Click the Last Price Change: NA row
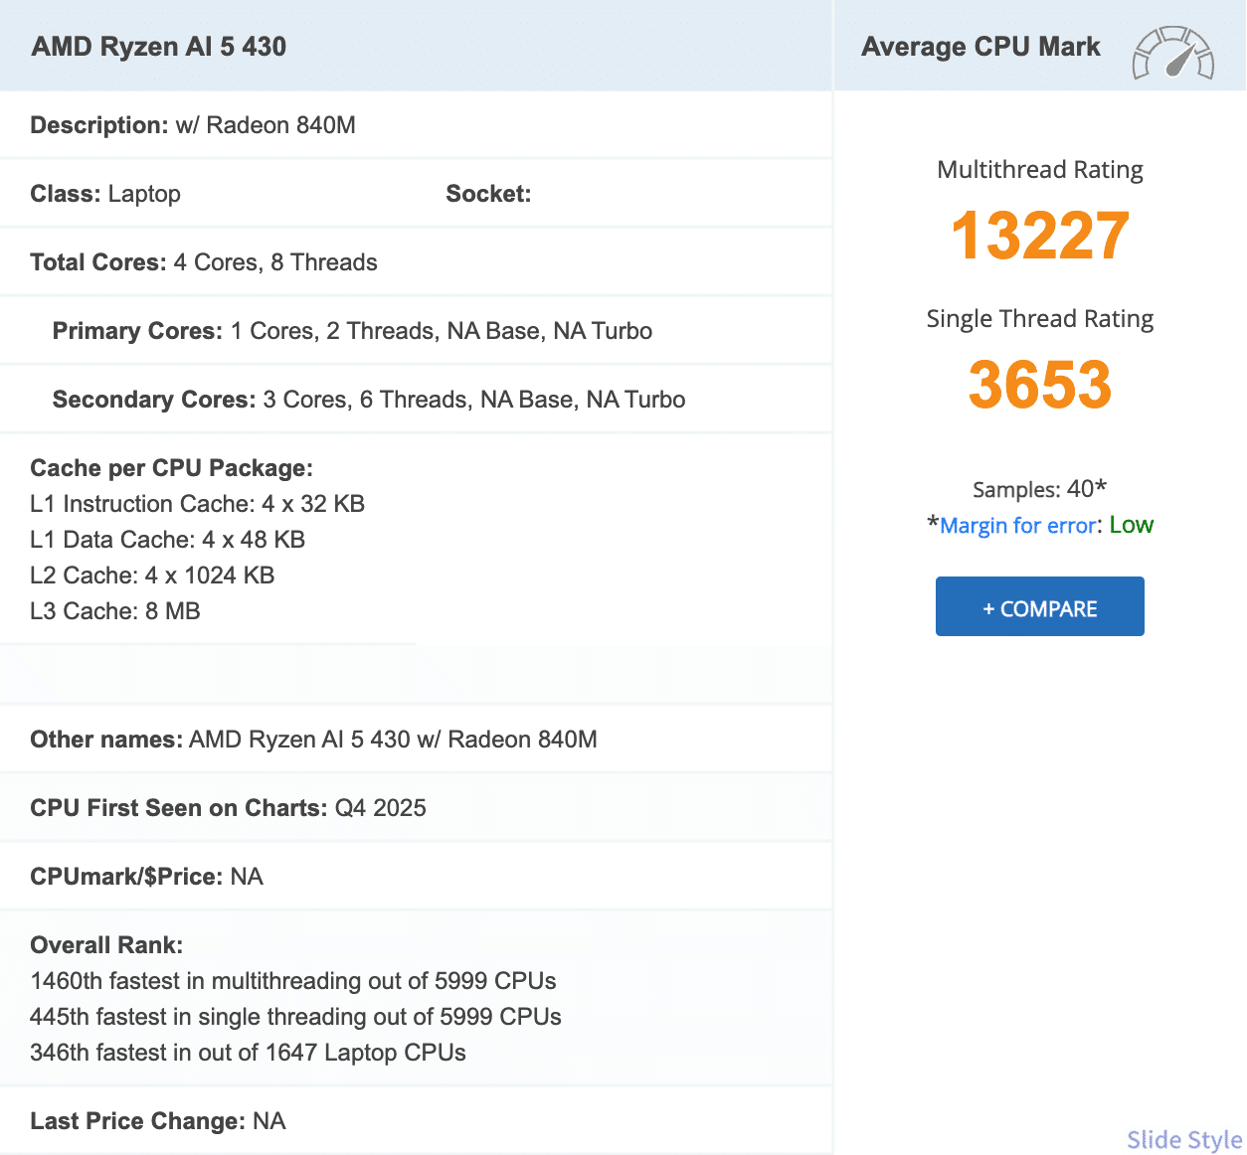 416,1121
